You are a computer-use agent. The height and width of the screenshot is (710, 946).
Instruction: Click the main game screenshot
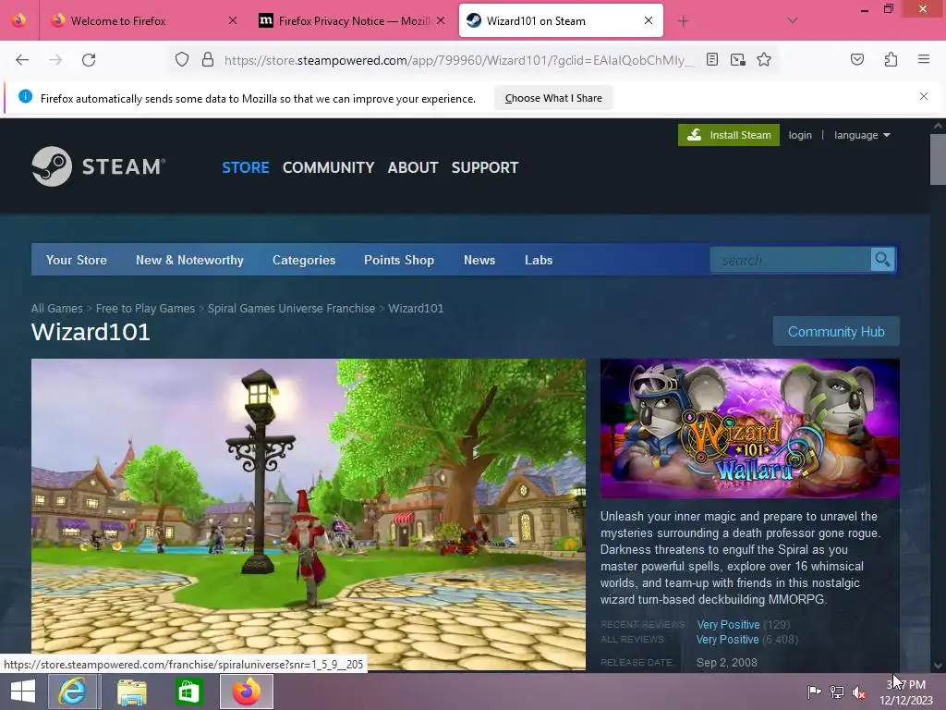tap(309, 514)
